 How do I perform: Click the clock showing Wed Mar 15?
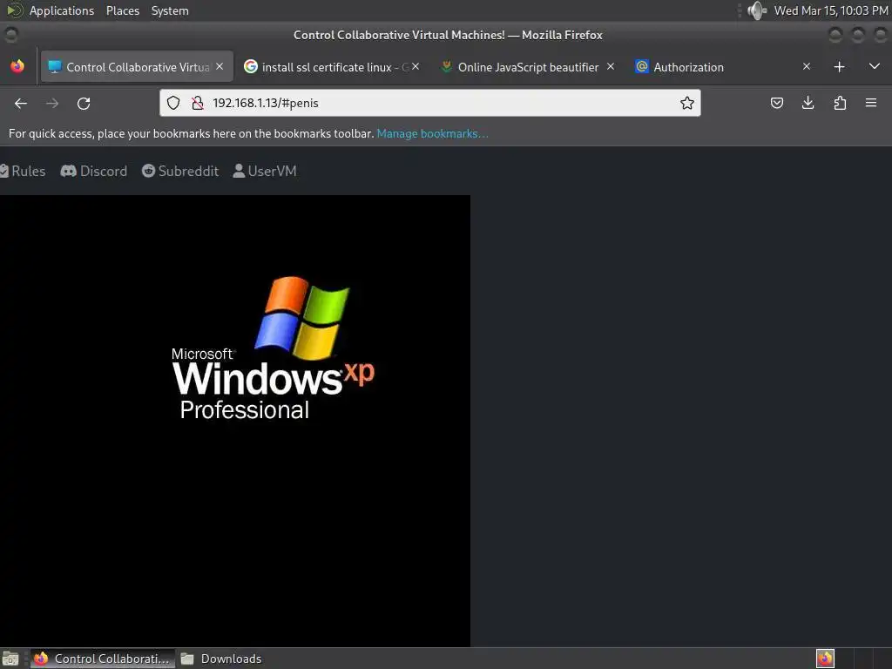click(830, 10)
